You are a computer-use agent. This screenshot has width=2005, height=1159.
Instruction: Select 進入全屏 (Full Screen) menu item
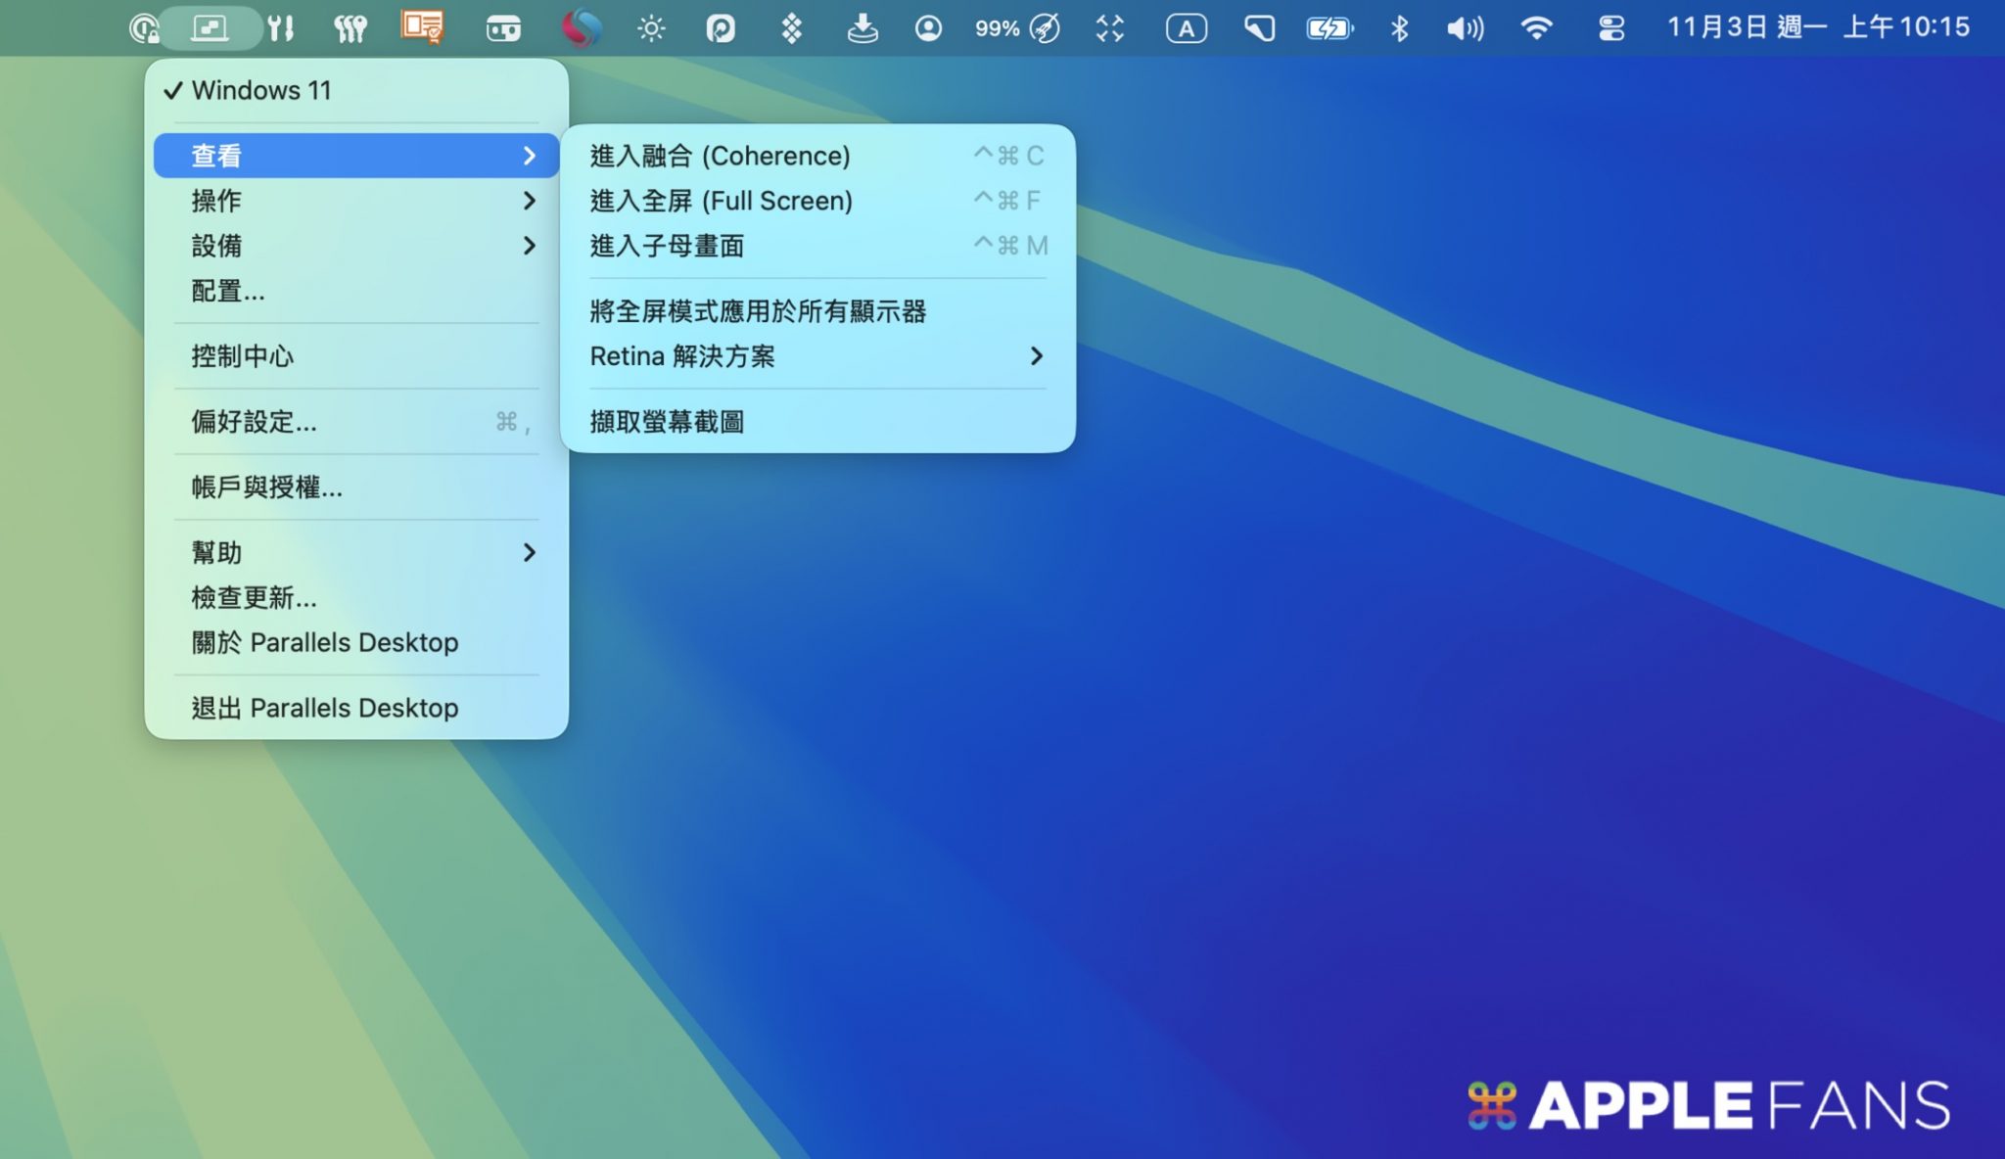(721, 201)
